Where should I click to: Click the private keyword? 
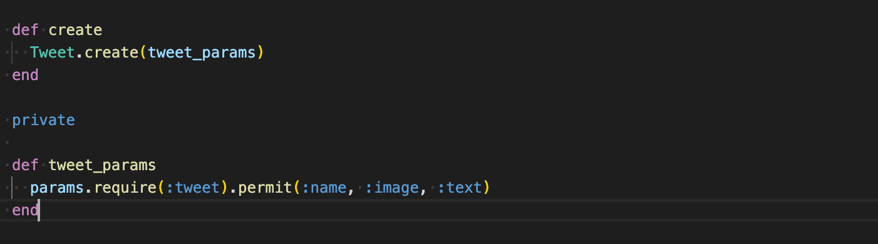43,120
